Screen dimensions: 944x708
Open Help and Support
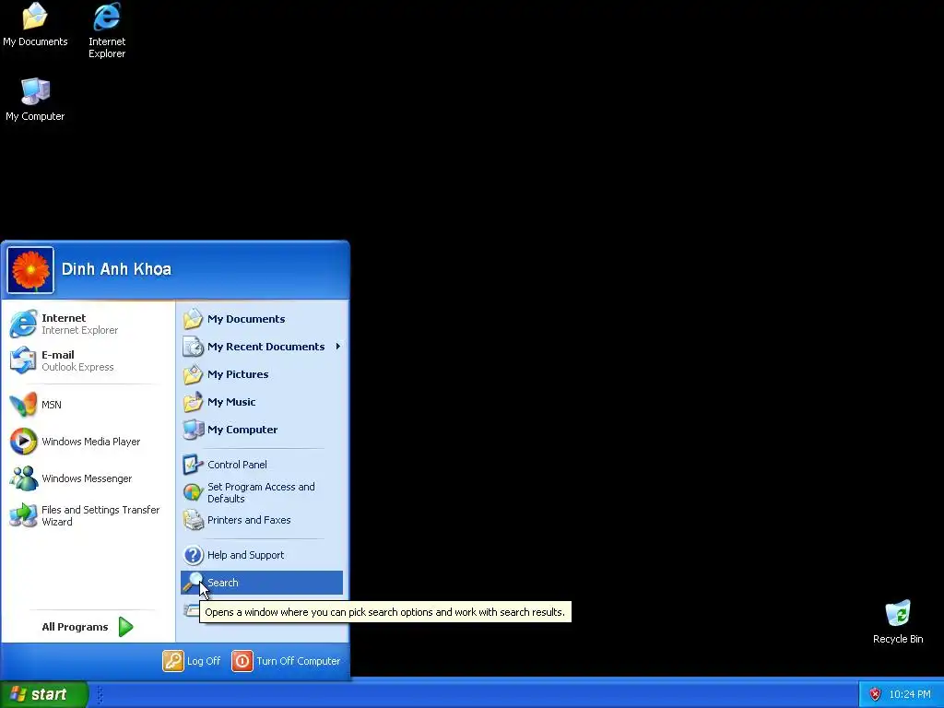[262, 555]
